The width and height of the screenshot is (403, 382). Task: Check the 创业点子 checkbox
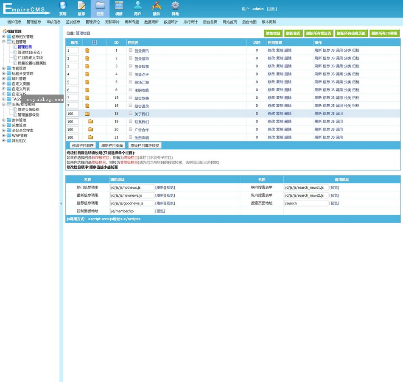[x=131, y=74]
